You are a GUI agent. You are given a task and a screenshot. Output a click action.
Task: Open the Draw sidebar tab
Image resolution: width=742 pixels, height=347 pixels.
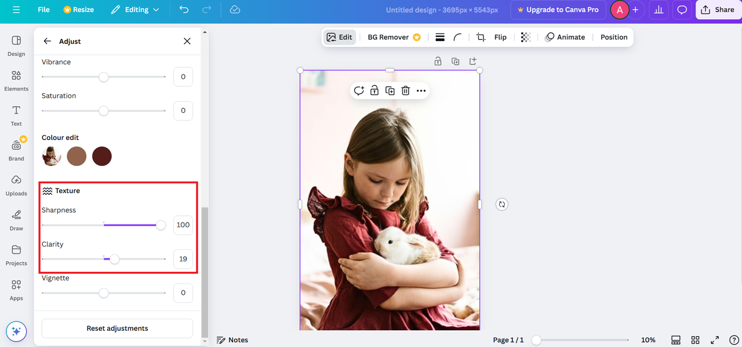click(16, 220)
